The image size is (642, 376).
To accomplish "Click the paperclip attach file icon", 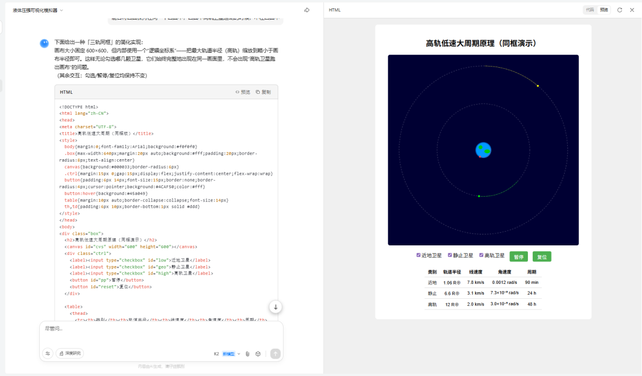I will pyautogui.click(x=248, y=353).
